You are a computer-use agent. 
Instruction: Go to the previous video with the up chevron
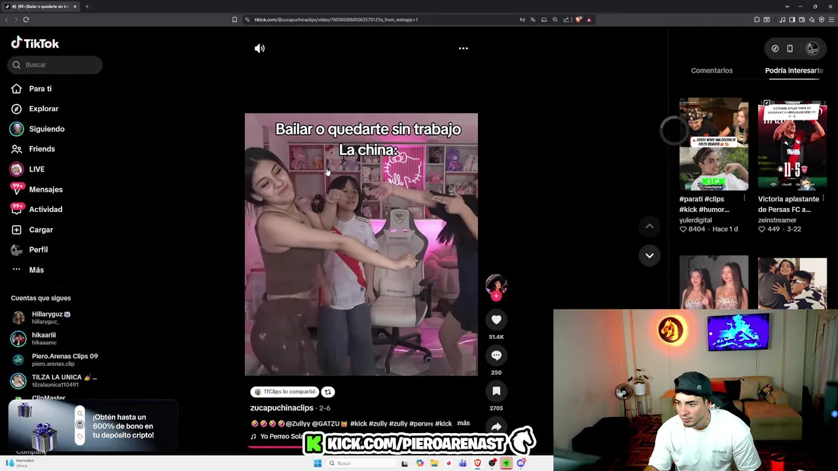pos(649,226)
